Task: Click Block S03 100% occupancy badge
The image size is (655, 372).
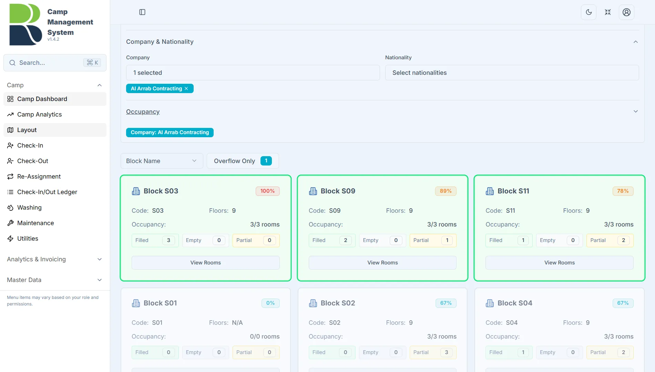Action: coord(268,191)
